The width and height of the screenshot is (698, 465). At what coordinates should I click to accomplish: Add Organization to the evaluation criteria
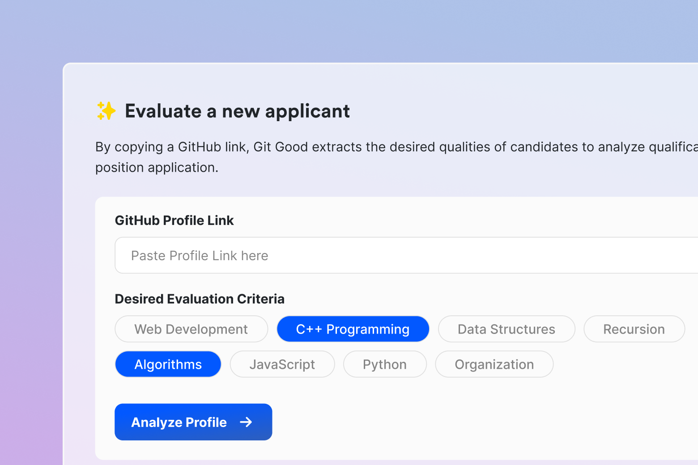(x=494, y=364)
